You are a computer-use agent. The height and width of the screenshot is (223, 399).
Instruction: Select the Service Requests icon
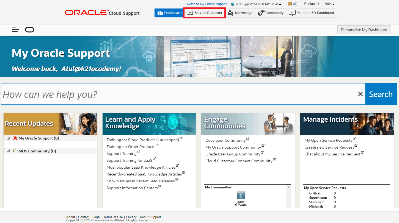coord(190,13)
